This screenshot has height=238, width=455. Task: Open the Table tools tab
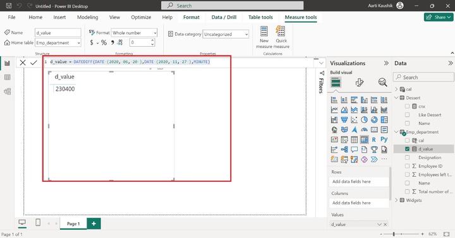(260, 17)
